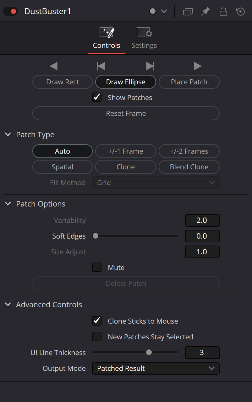Click the UI Line Thickness slider handle
The height and width of the screenshot is (402, 252).
pyautogui.click(x=149, y=352)
